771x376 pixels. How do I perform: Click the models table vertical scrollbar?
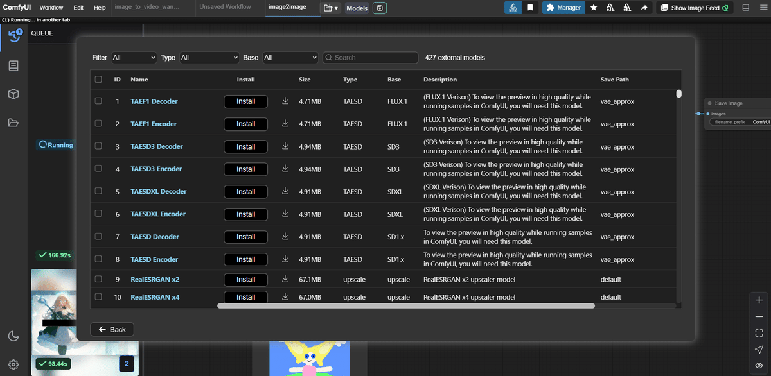(678, 94)
